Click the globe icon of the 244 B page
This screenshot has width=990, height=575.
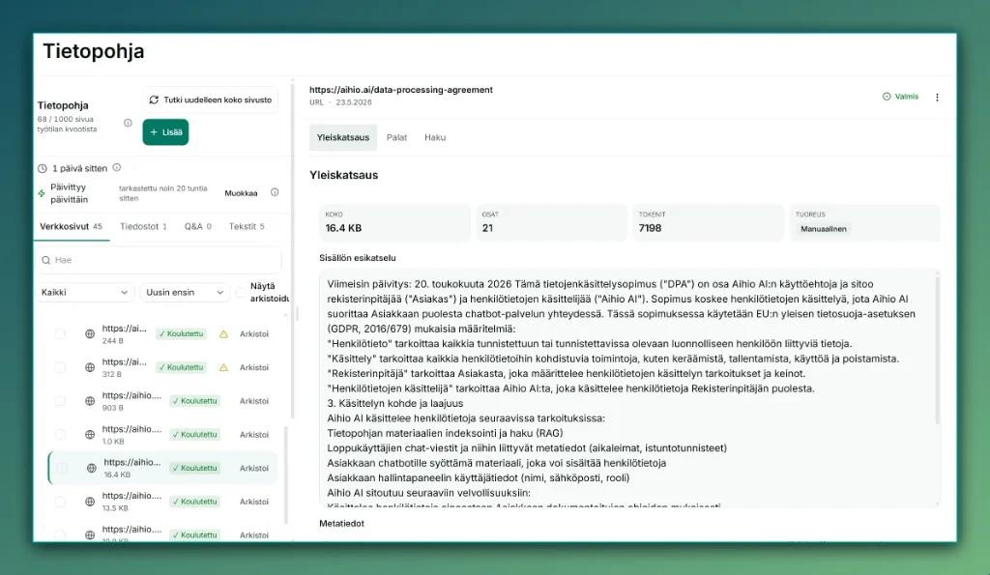(x=90, y=334)
